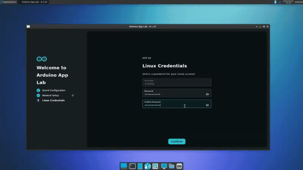Screen dimensions: 303x170
Task: Click the Arduino infinity logo in sidebar
Action: tap(42, 59)
